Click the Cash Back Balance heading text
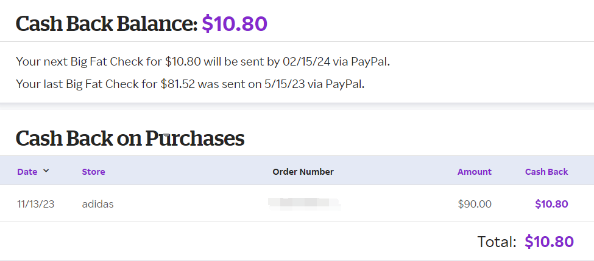 click(107, 24)
